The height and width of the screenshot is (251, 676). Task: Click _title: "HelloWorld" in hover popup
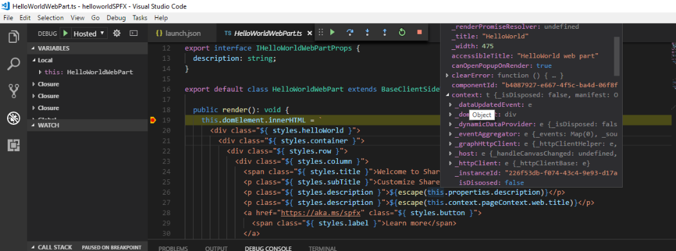[x=490, y=36]
